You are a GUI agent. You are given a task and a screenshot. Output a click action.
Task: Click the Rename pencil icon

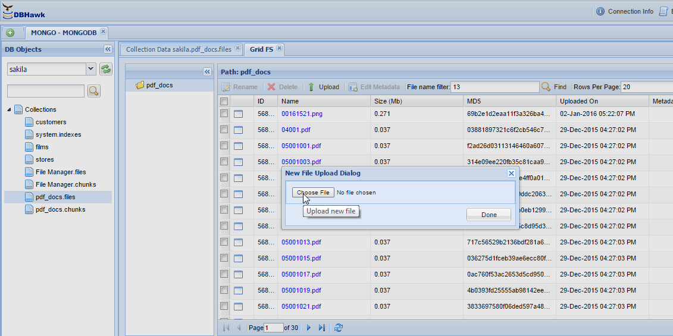(226, 87)
